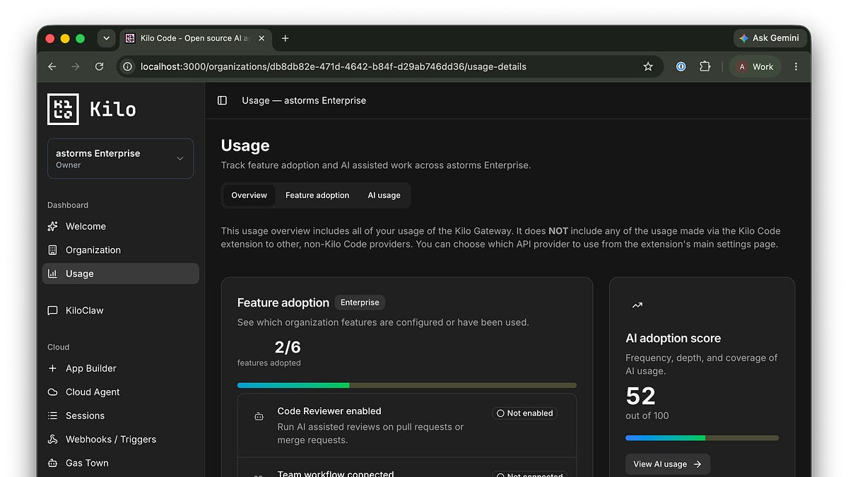This screenshot has width=848, height=477.
Task: Click the AI adoption trend arrow icon
Action: tap(637, 305)
